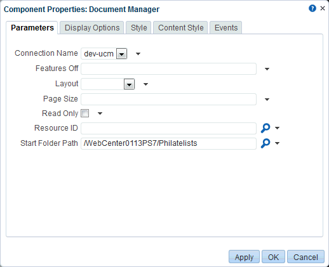The height and width of the screenshot is (267, 329).
Task: Switch to the Display Options tab
Action: pos(92,28)
